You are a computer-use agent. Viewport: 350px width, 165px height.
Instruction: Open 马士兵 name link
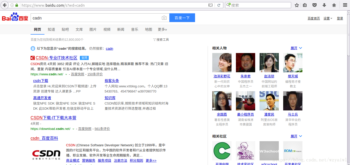tap(293, 115)
